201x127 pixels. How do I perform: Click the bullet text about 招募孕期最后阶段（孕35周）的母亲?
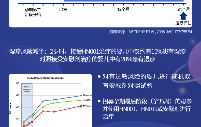(x=147, y=109)
